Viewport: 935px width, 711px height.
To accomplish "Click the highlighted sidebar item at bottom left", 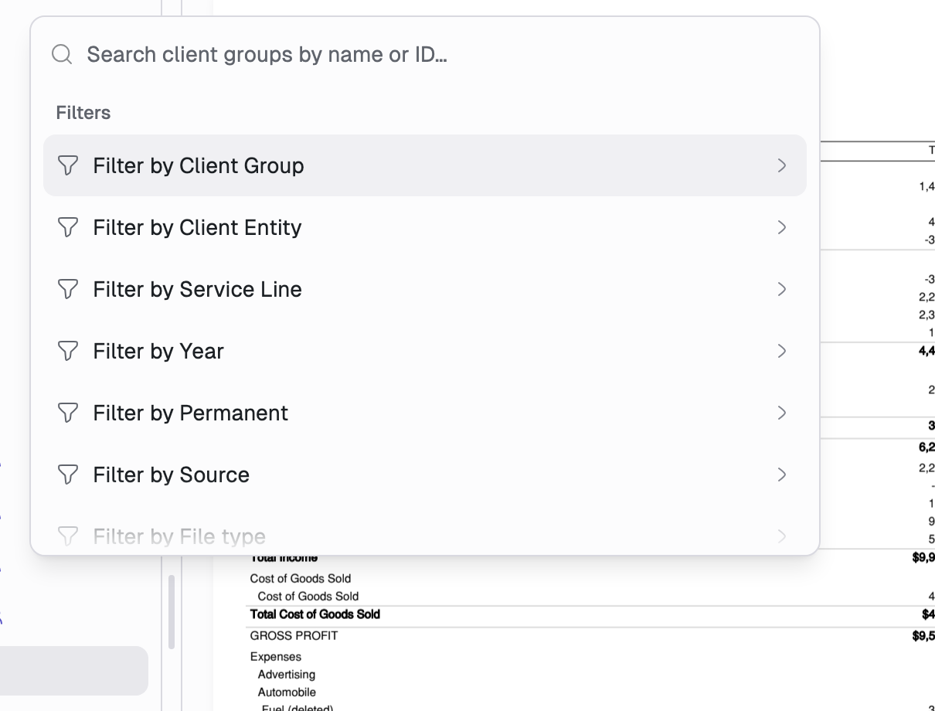I will tap(74, 671).
